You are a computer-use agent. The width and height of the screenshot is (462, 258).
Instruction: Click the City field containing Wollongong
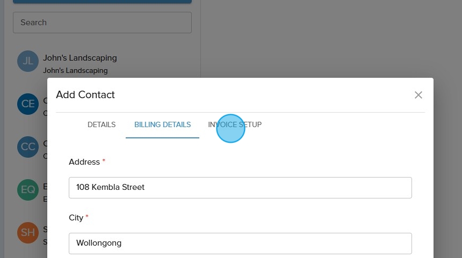(240, 243)
